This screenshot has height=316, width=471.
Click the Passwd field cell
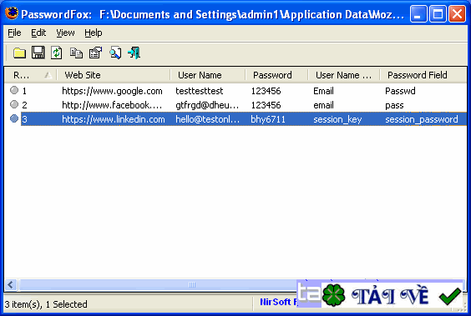(x=400, y=91)
